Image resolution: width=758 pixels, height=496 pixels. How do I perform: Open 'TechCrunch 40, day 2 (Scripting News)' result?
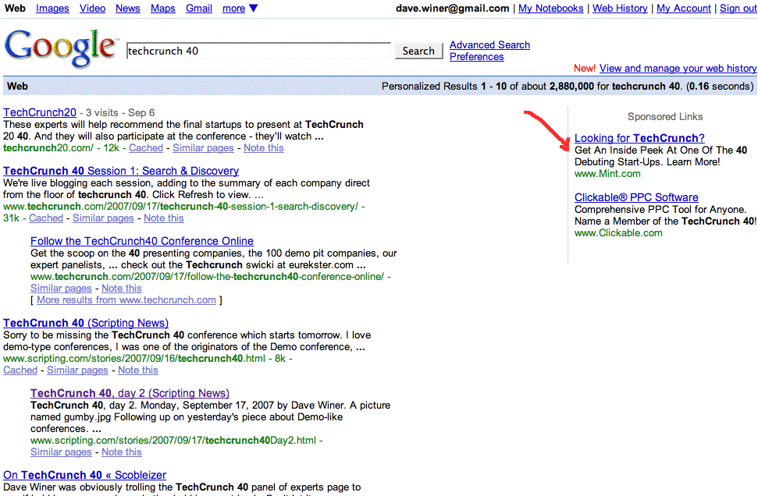click(x=130, y=393)
